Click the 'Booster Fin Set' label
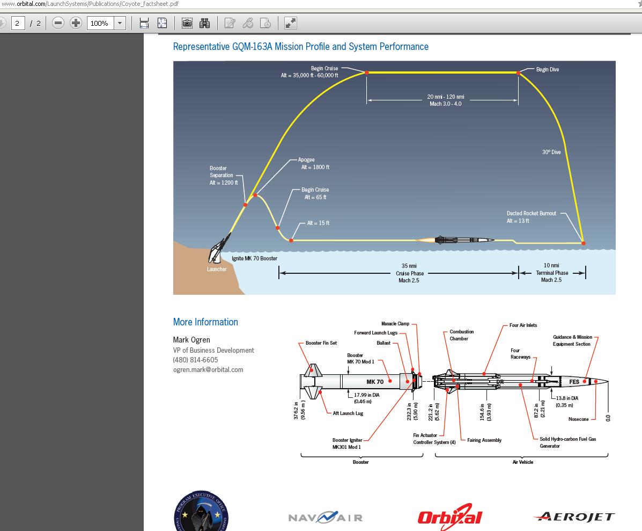 [321, 343]
